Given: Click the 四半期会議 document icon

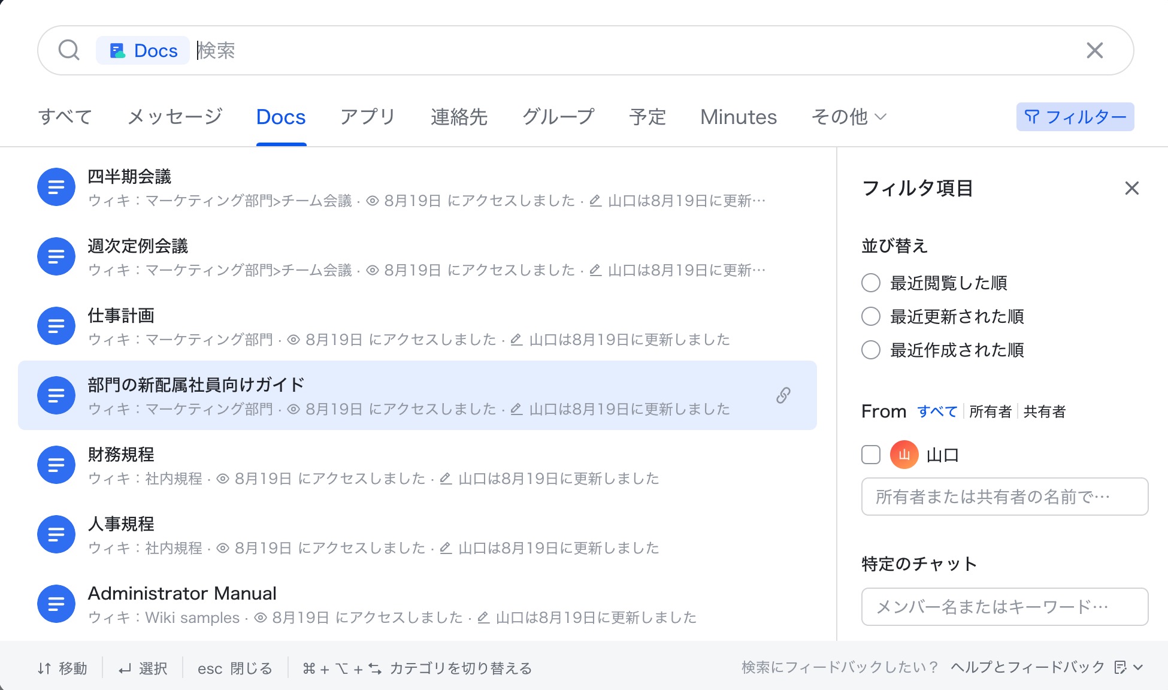Looking at the screenshot, I should click(x=56, y=187).
